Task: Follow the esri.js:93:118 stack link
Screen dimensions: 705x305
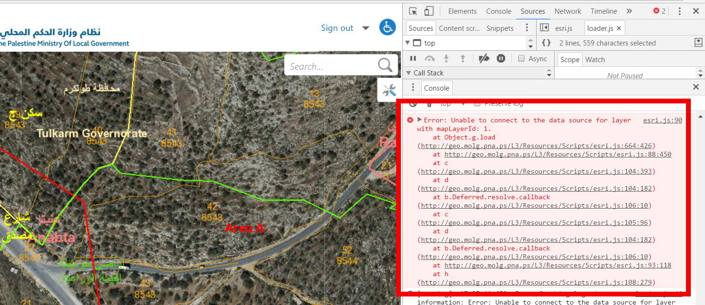Action: click(x=558, y=265)
